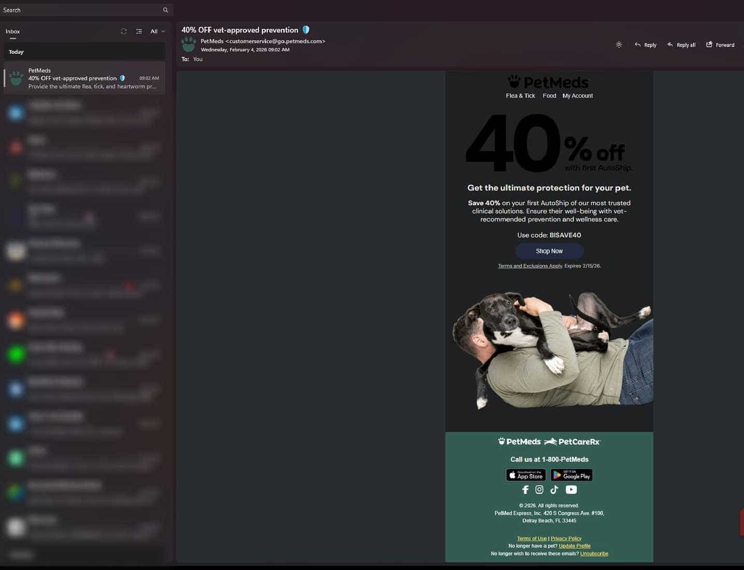Click the PetCareRx footer logo
Screen dimensions: 744x570
[x=573, y=441]
